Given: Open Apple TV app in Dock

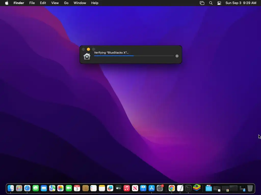Looking at the screenshot, I should [x=118, y=188].
